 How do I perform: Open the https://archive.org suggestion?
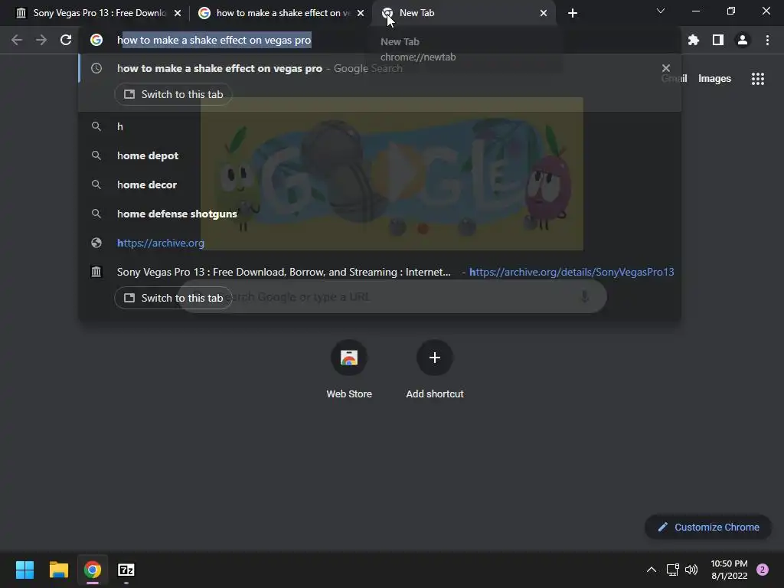point(380,243)
